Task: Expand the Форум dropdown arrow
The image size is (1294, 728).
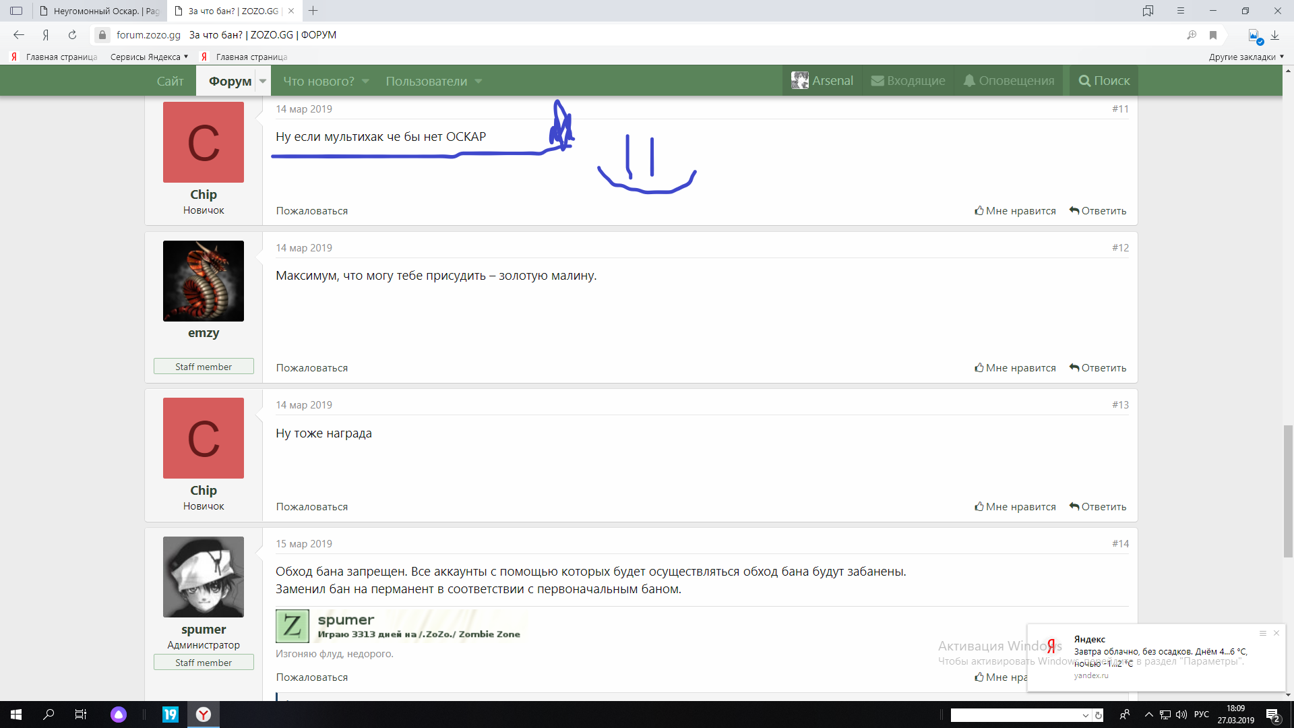Action: pos(263,82)
